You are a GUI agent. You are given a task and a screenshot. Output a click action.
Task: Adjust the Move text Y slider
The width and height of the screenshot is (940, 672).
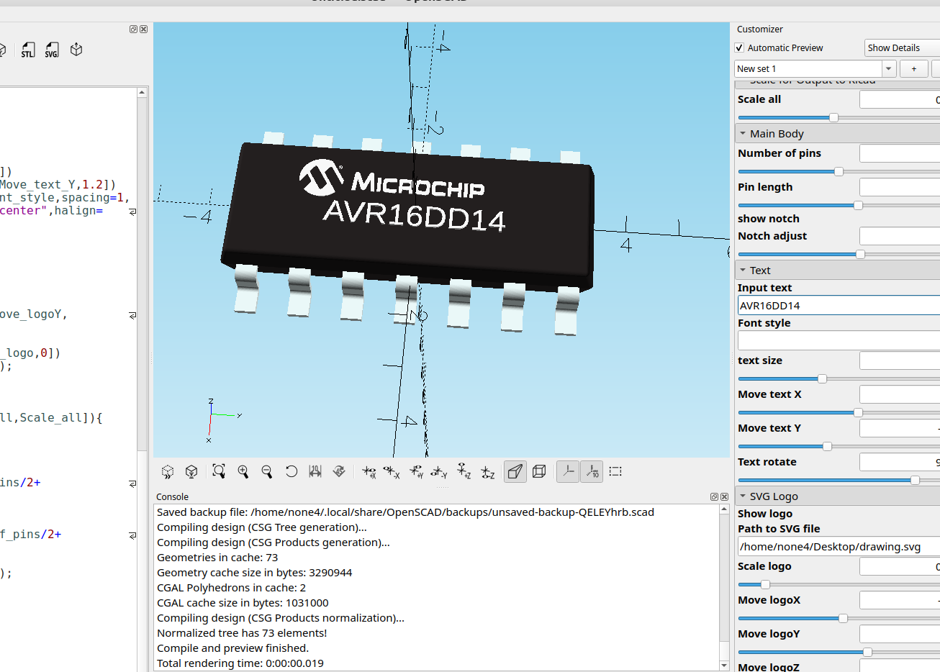point(827,446)
